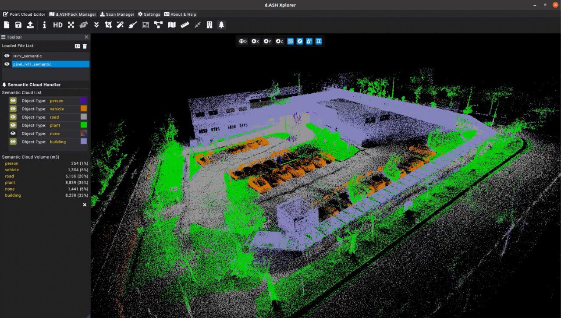Click the double chevron down icon
Viewport: 561px width, 318px height.
(96, 25)
